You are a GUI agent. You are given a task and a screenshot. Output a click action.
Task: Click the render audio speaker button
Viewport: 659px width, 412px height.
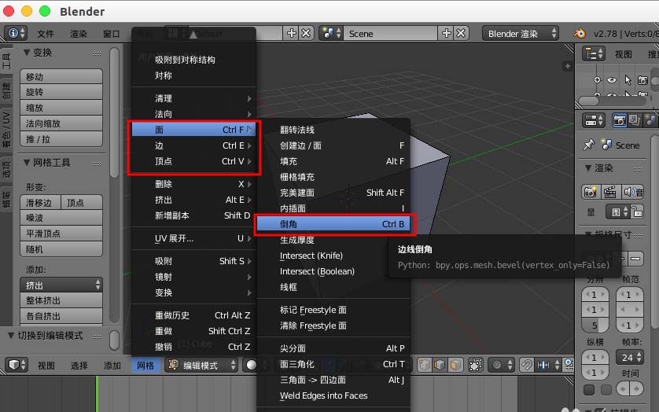633,192
